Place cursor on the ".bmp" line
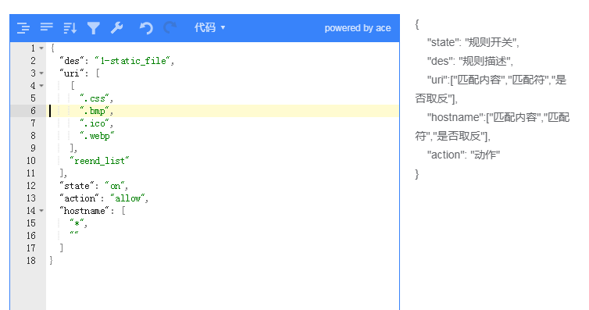589x310 pixels. (223, 111)
